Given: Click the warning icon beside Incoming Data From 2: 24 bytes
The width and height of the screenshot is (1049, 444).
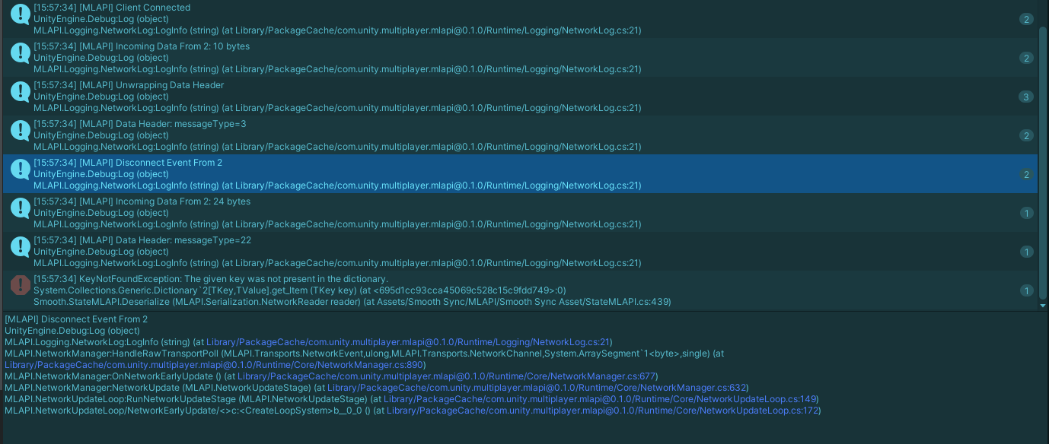Looking at the screenshot, I should pyautogui.click(x=20, y=208).
